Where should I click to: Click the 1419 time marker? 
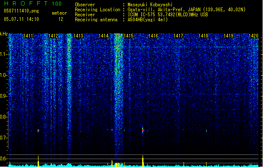point(228,36)
